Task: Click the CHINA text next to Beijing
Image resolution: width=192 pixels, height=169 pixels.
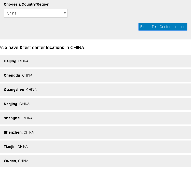Action: point(23,61)
